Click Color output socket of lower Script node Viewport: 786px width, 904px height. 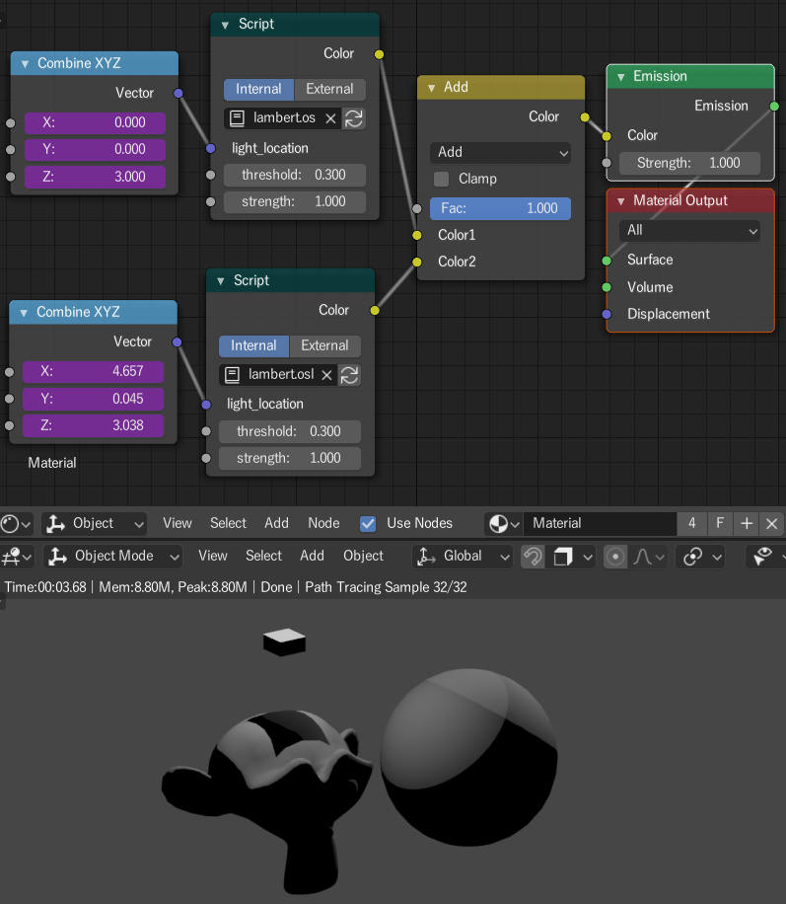click(x=375, y=311)
